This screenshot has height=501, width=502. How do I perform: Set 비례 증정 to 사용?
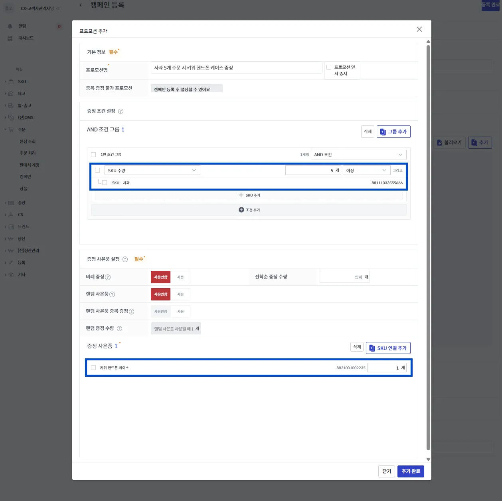[180, 277]
